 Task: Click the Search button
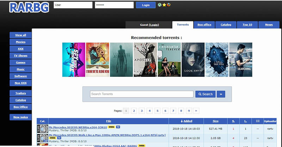click(206, 94)
